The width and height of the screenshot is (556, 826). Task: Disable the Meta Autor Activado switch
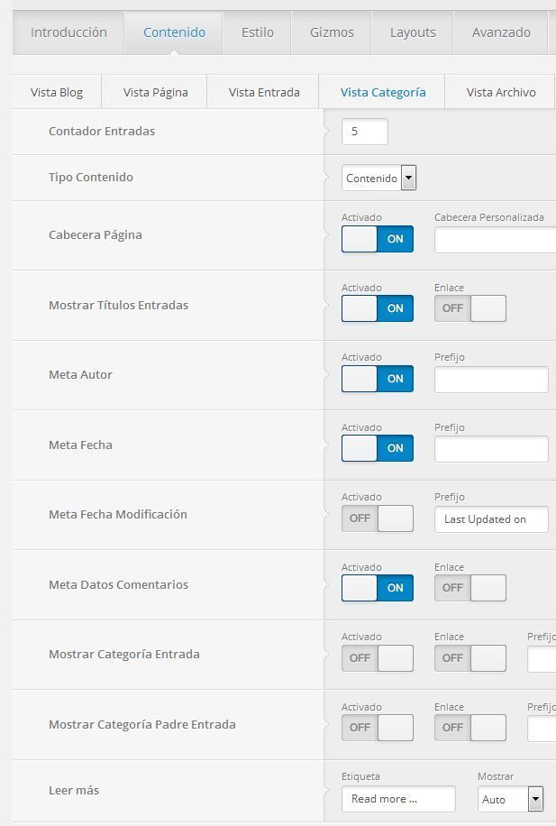click(377, 378)
